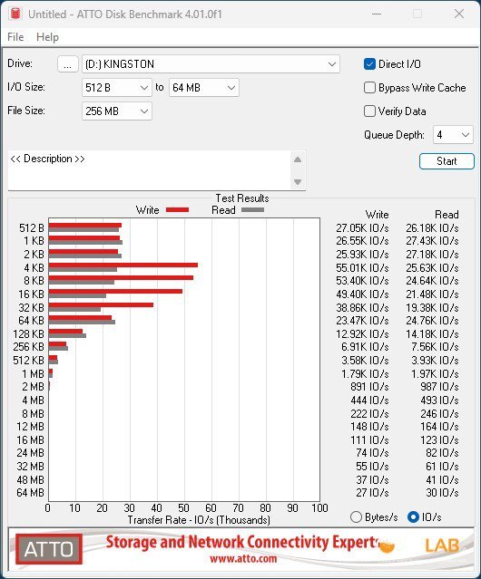Close the ATTO Disk Benchmark window
This screenshot has width=481, height=579.
point(459,14)
